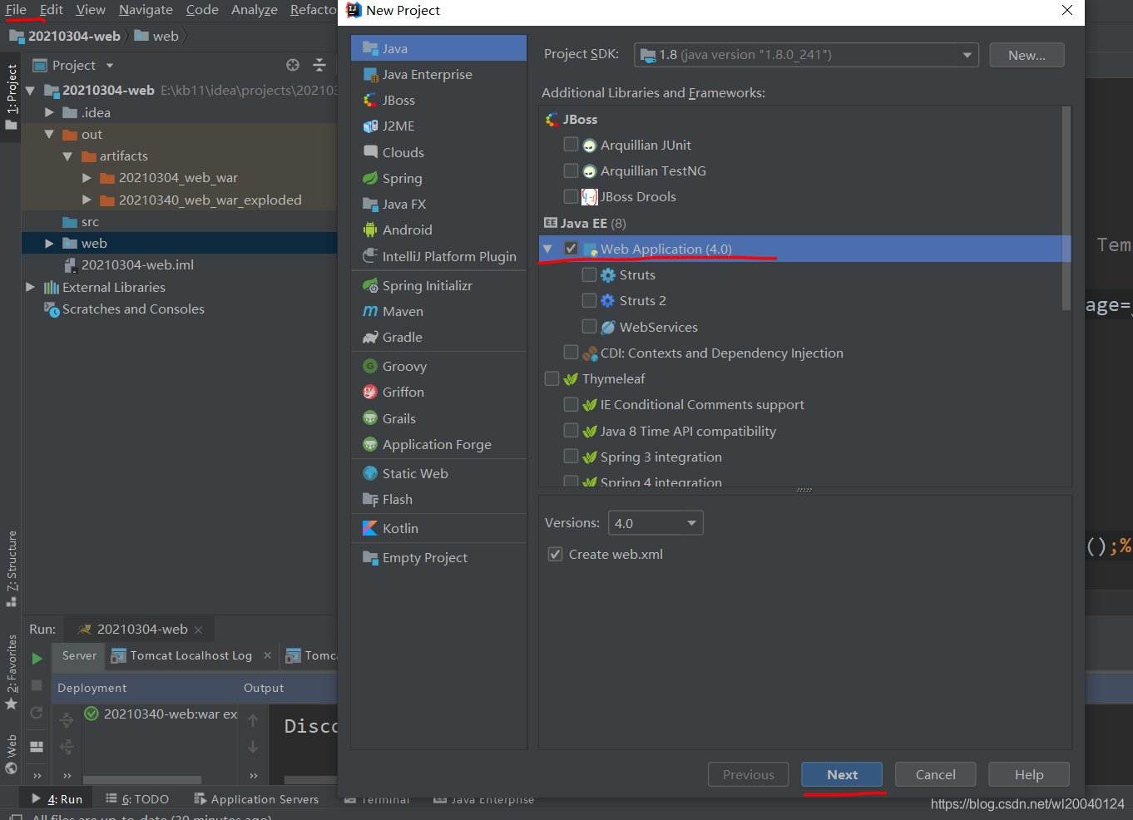Expand External Libraries node
This screenshot has width=1133, height=820.
(x=31, y=287)
